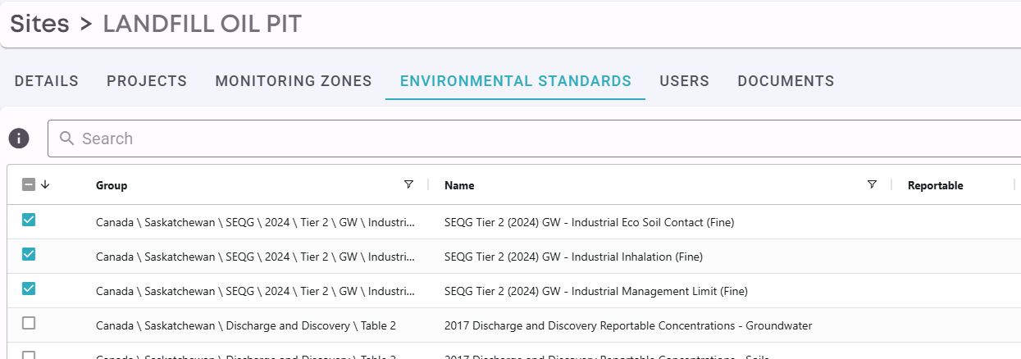Sort by the Reportable column header

(x=936, y=185)
